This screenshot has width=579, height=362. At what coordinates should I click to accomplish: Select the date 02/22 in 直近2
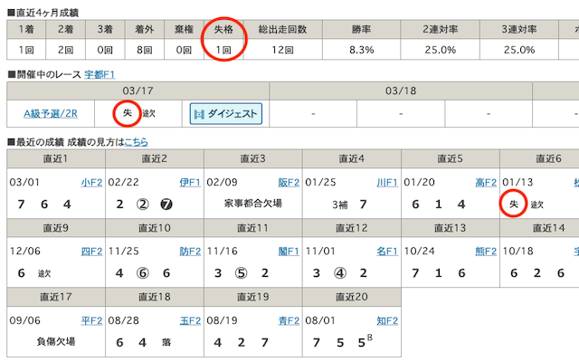(x=123, y=183)
